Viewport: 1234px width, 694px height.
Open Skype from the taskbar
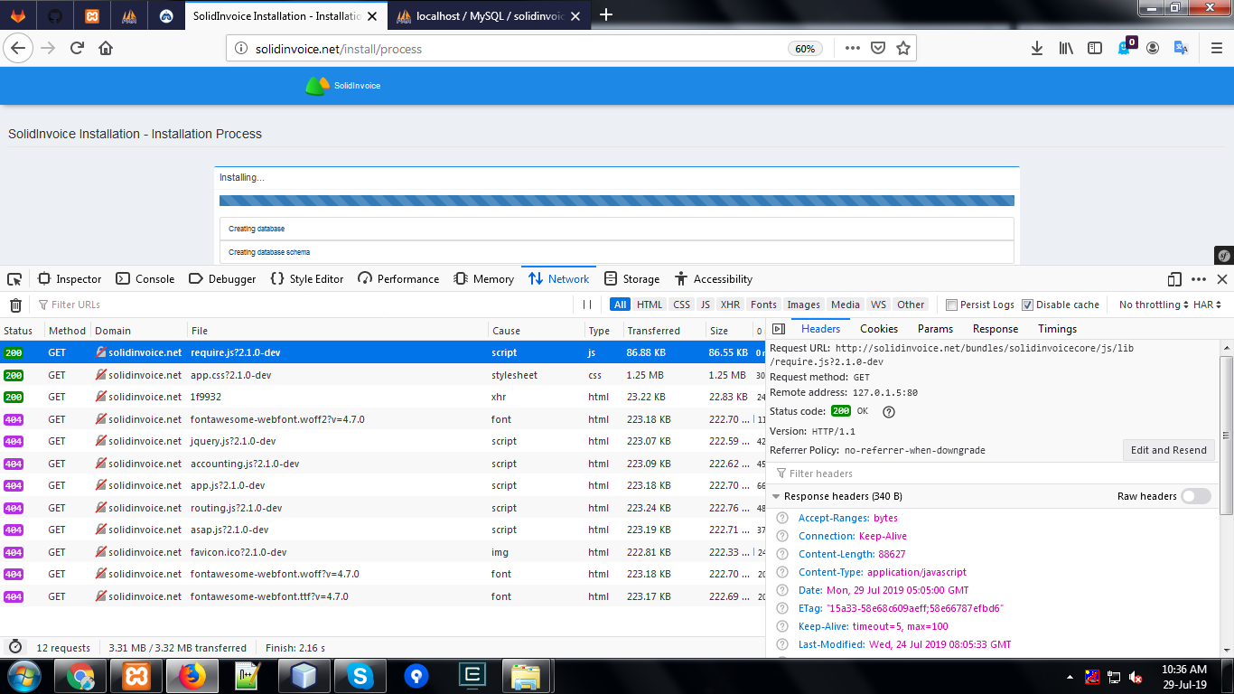[359, 676]
